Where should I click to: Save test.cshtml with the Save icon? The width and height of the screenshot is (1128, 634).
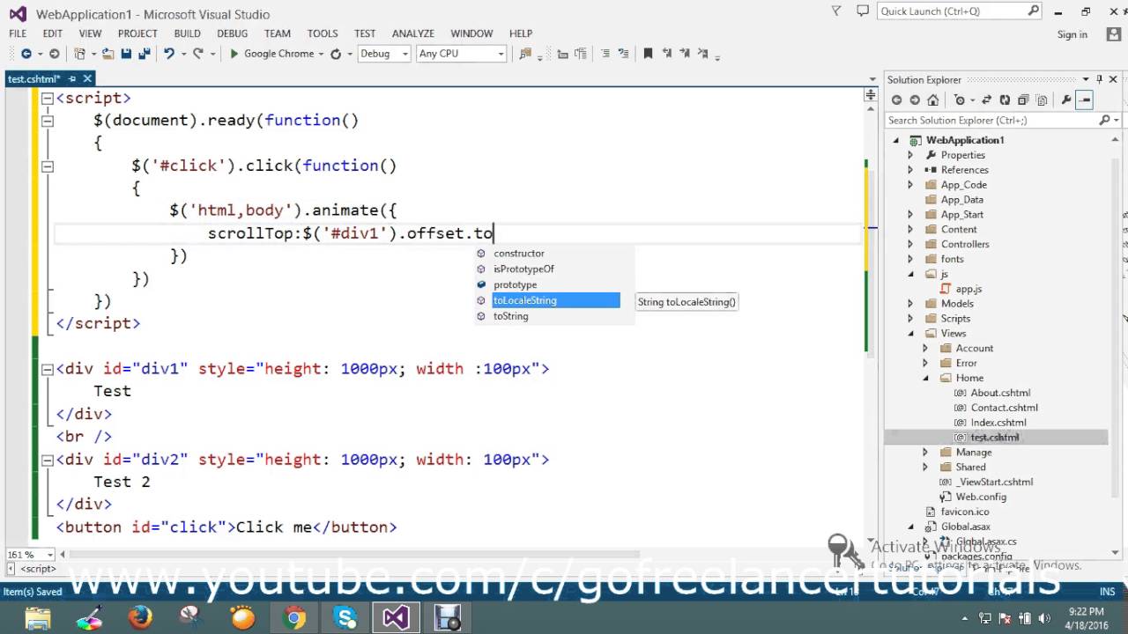point(126,54)
